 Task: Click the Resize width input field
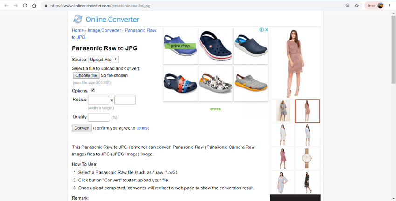[x=98, y=100]
